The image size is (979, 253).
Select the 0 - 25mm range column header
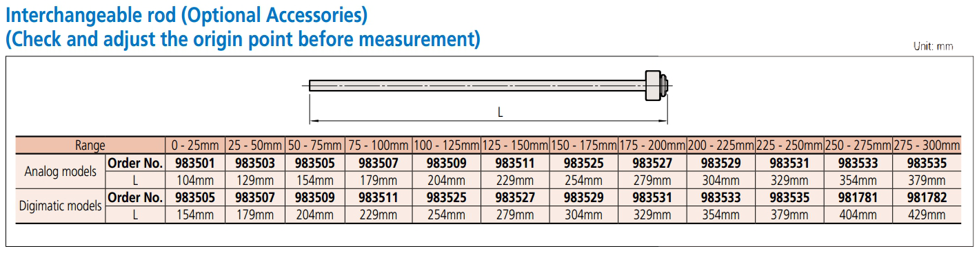coord(195,146)
